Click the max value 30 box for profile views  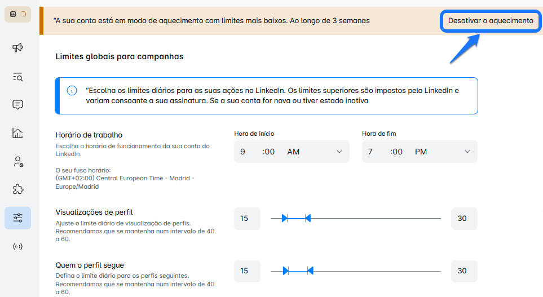[463, 219]
